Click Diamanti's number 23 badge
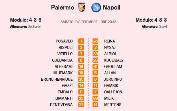The image size is (177, 111). pyautogui.click(x=81, y=98)
